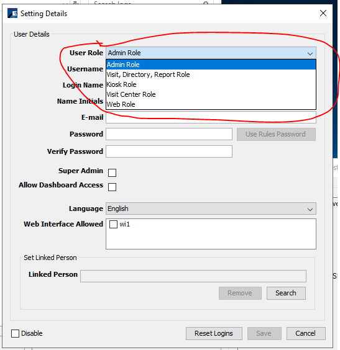Toggle Allow Dashboard Access checkbox
This screenshot has height=350, width=340.
tap(112, 187)
